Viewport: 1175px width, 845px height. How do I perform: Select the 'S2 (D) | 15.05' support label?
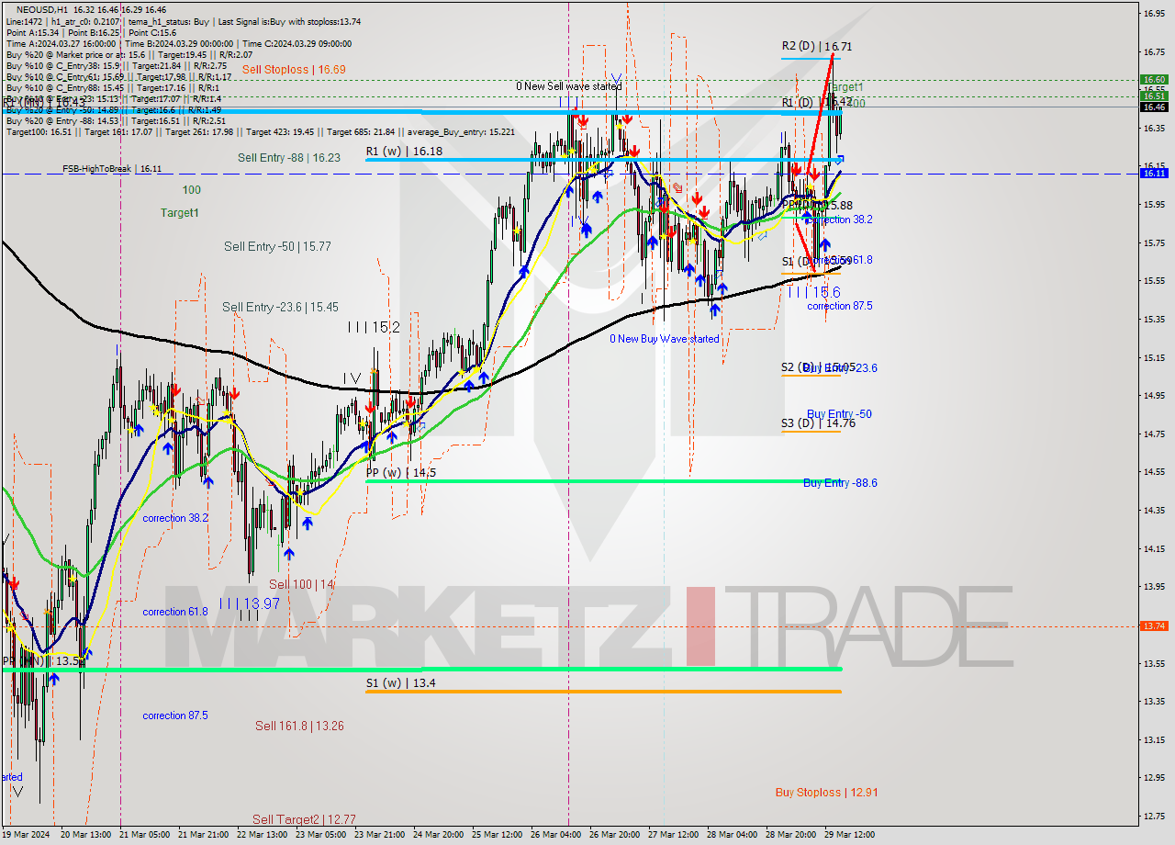coord(817,367)
